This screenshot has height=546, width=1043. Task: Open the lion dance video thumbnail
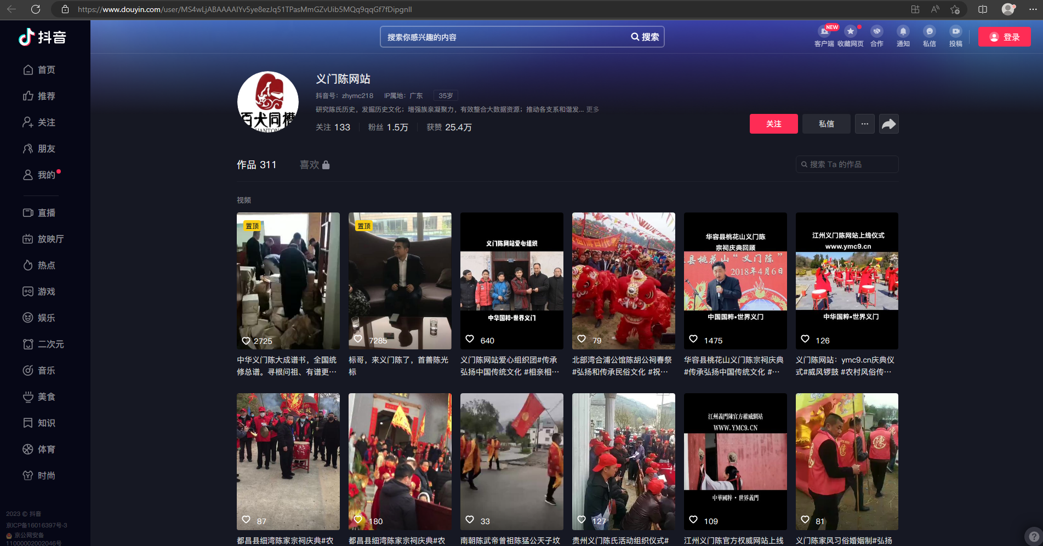coord(623,280)
